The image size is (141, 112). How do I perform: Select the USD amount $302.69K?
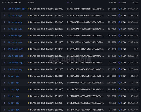pyautogui.click(x=133, y=110)
